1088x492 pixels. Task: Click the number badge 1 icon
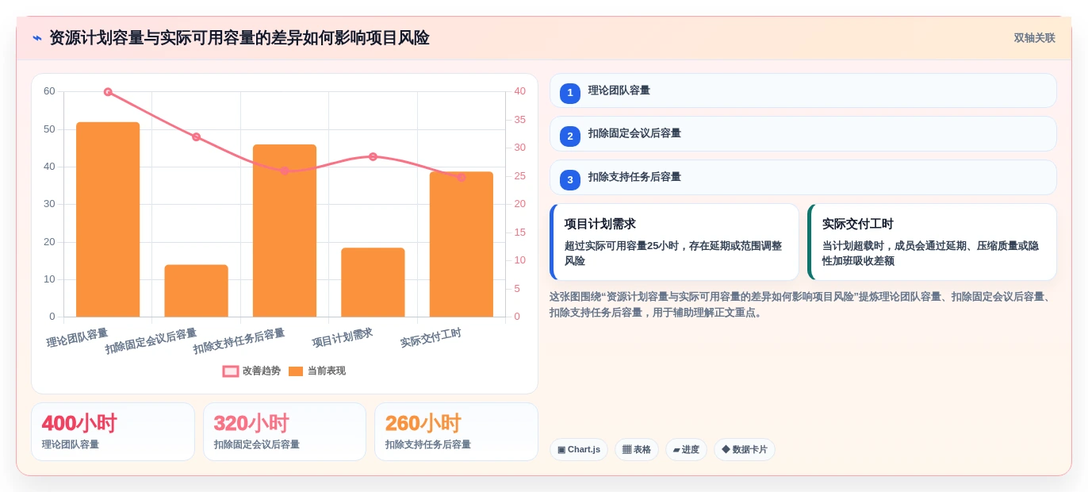[570, 94]
